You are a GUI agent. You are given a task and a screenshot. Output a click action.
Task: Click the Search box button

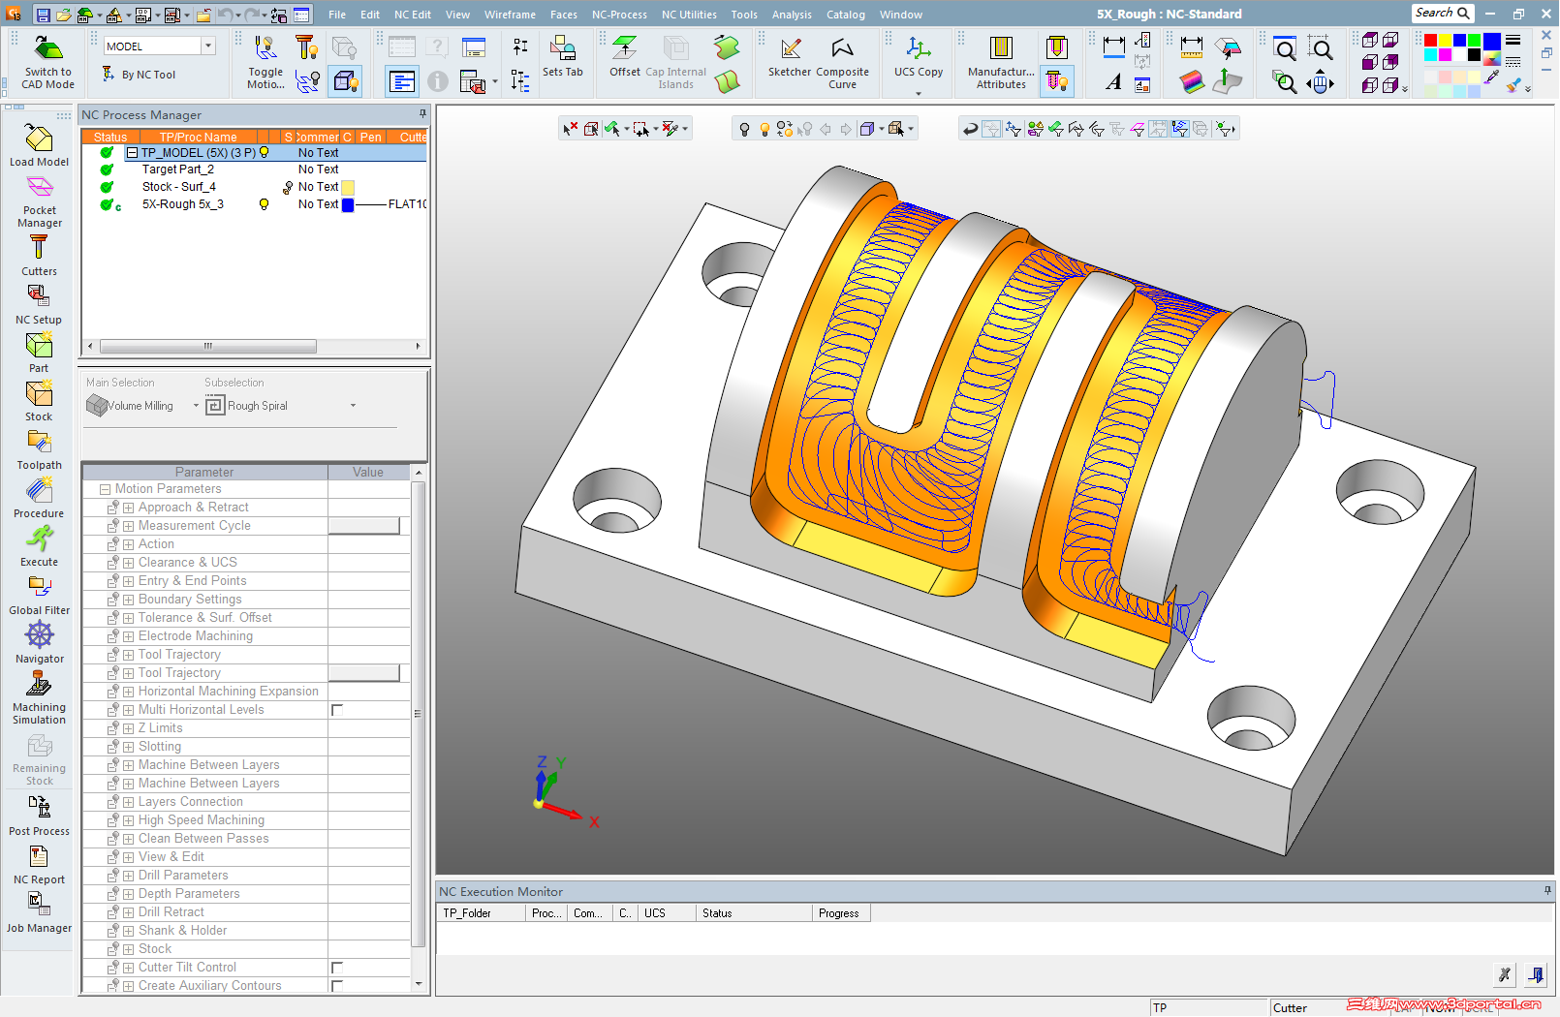coord(1443,13)
